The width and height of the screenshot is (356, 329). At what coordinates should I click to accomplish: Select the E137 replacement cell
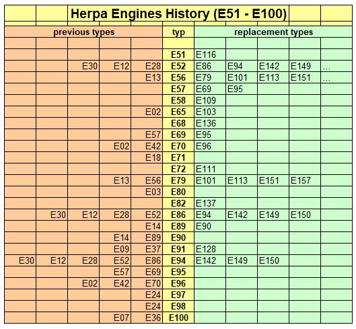coord(210,203)
